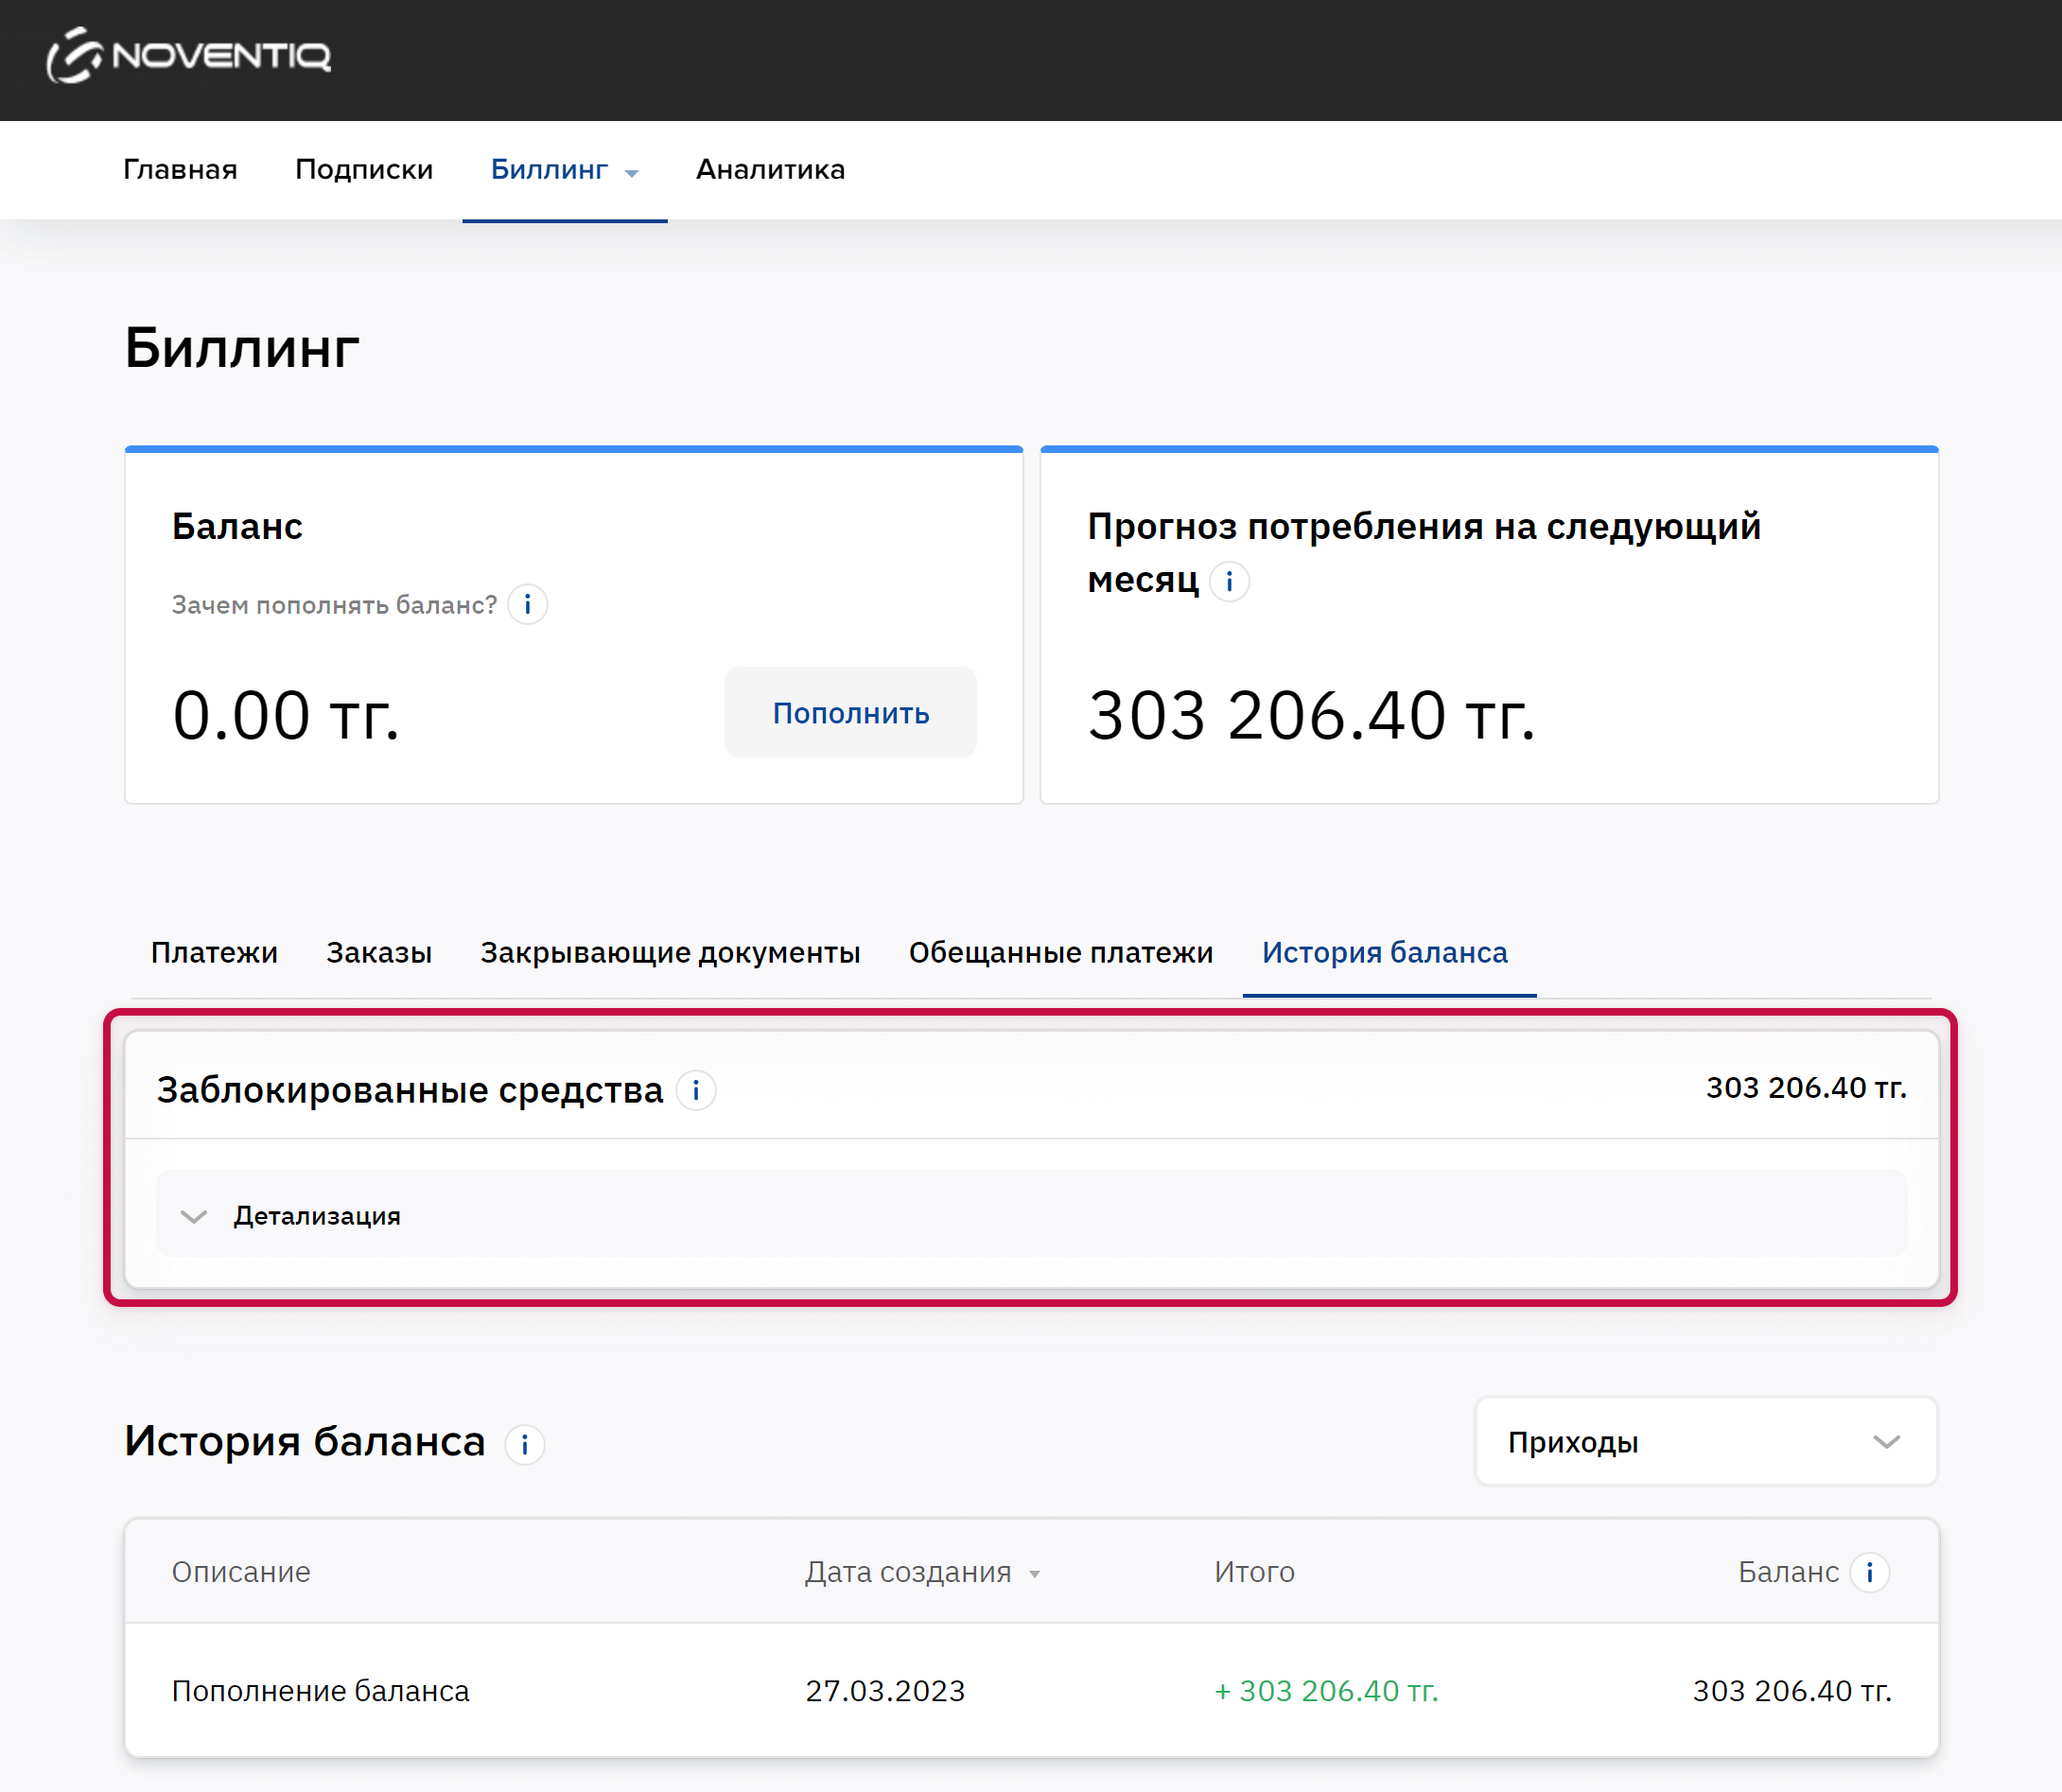Screen dimensions: 2062x1792
Task: Click the 'Пополнить' button
Action: click(850, 713)
